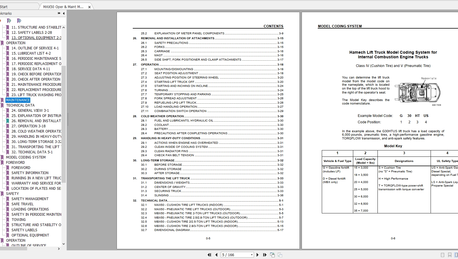This screenshot has width=458, height=259.
Task: Close the MAX50 Oper & Maint tab
Action: [89, 7]
